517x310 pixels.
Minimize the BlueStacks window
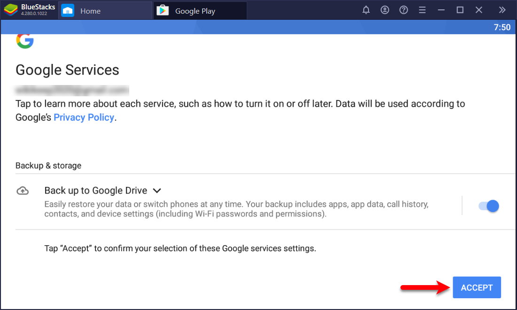click(441, 10)
